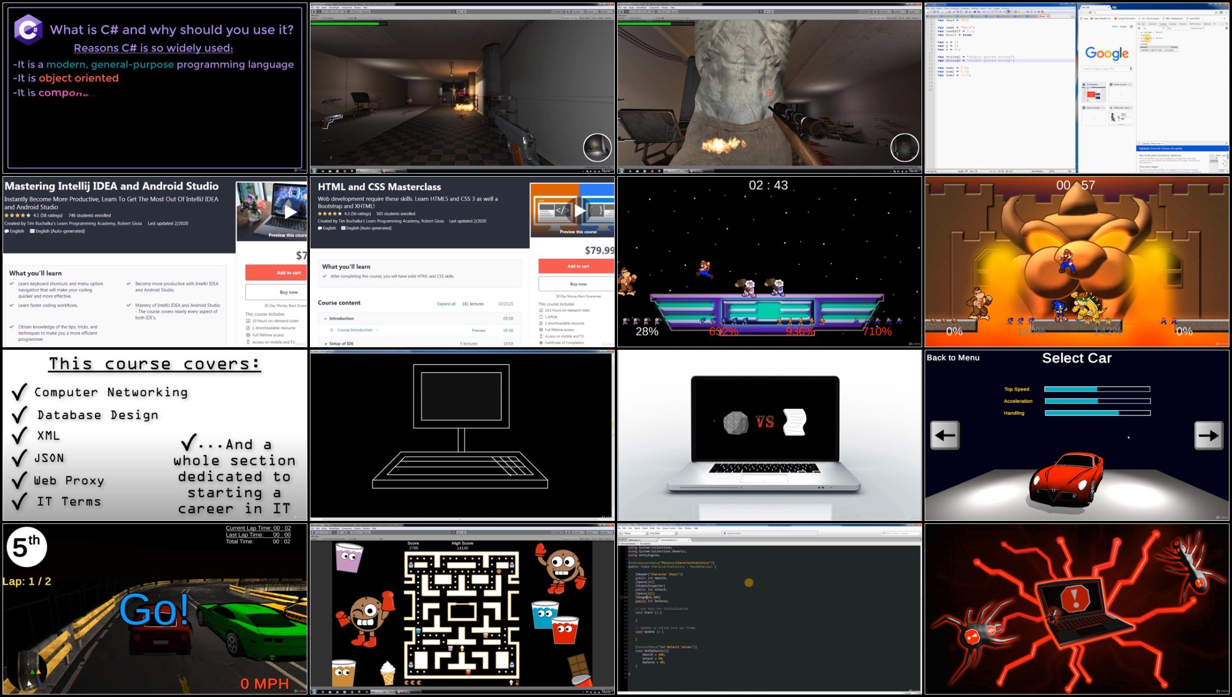1232x697 pixels.
Task: Click Back to Menu on Select Car screen
Action: click(x=953, y=357)
